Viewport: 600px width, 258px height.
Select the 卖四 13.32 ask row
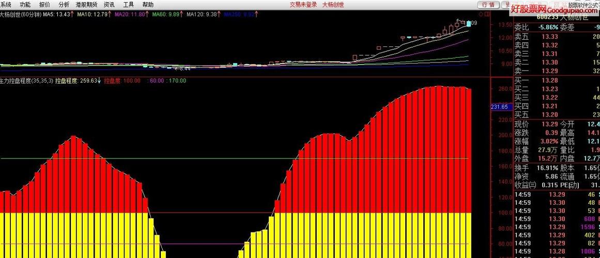pos(557,45)
